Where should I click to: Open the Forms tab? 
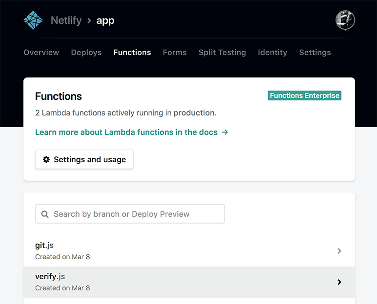(x=175, y=52)
